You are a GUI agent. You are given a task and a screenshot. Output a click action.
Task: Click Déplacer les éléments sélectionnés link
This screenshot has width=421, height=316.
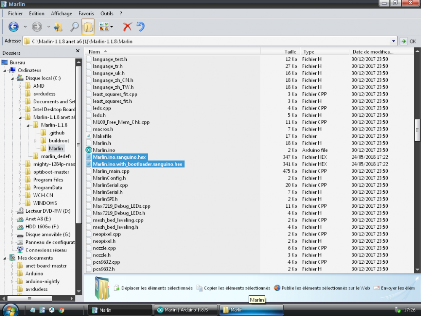[x=157, y=288]
